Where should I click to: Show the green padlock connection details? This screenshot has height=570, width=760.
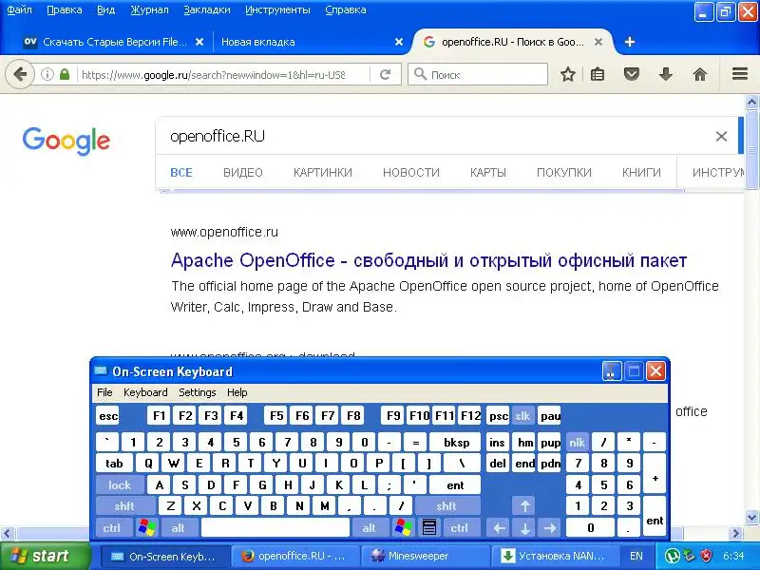click(x=65, y=75)
